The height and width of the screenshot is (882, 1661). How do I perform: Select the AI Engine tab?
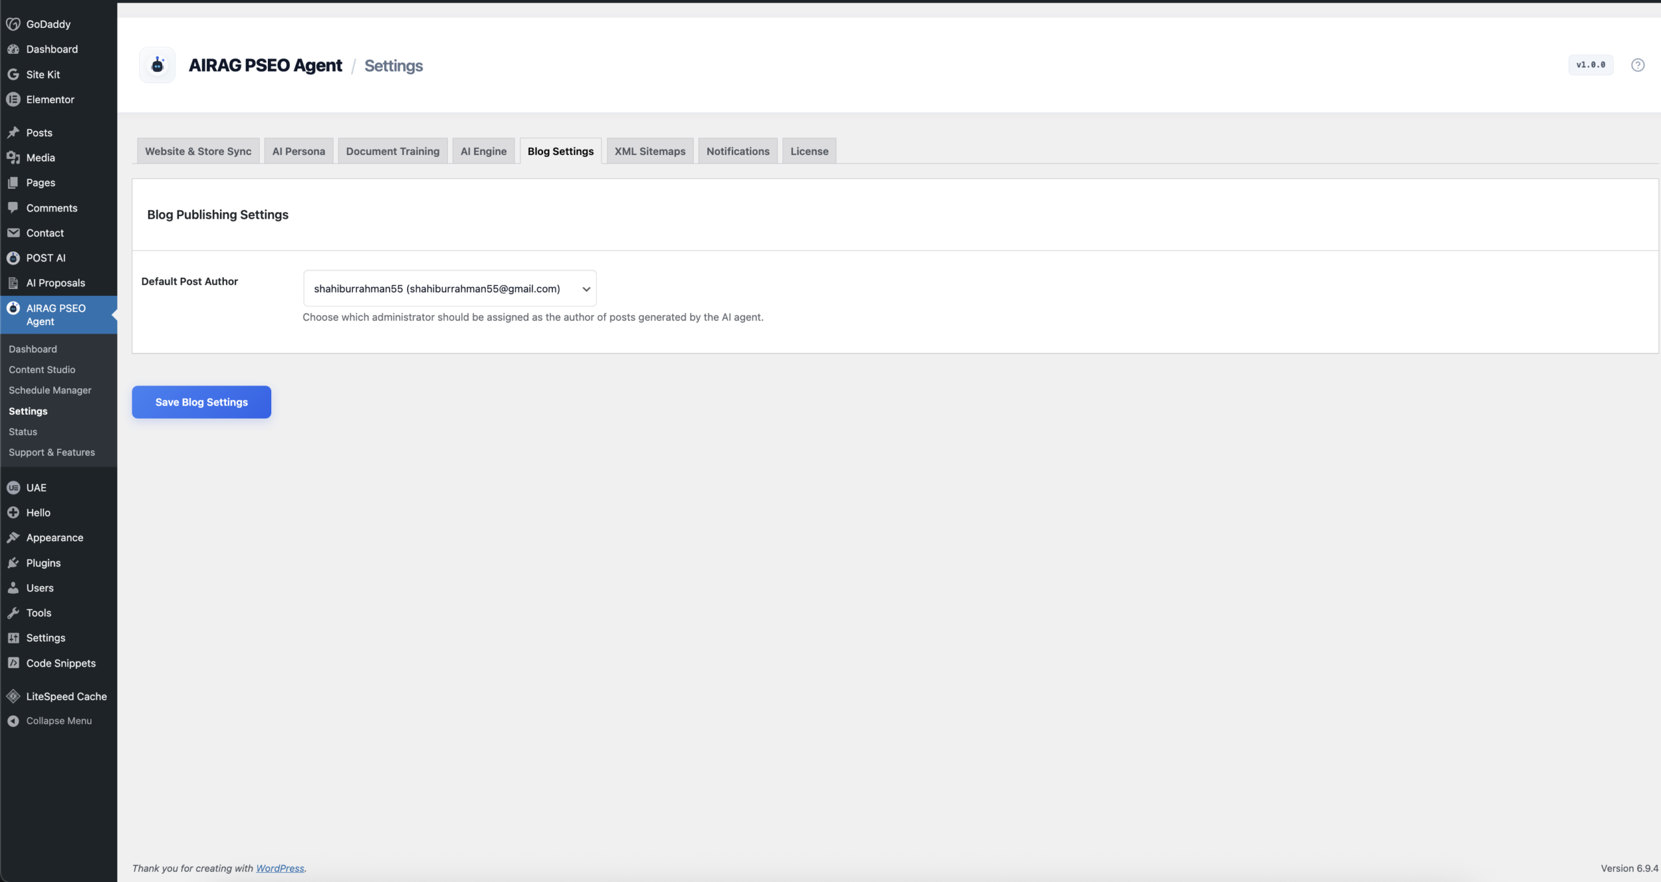[483, 151]
